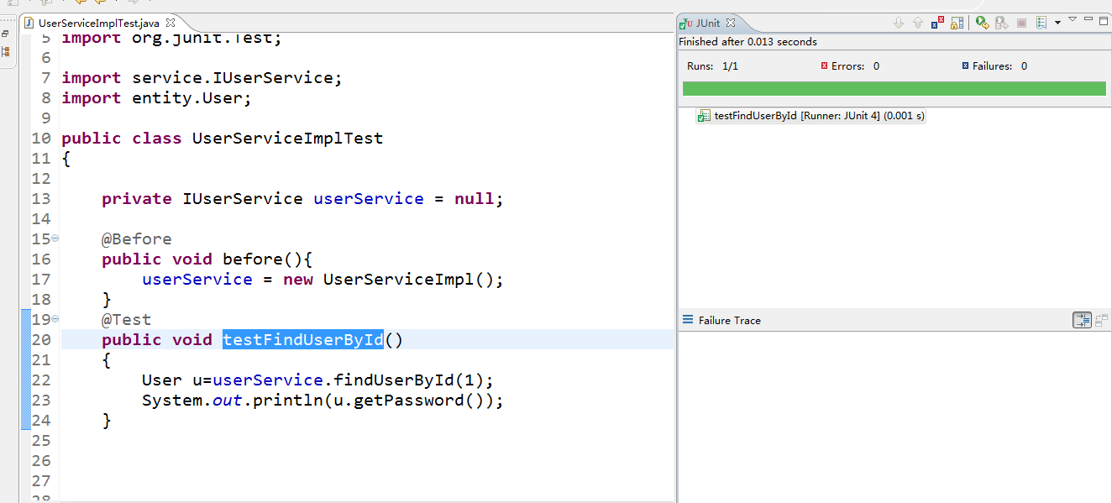Click the @Before annotation
The image size is (1112, 503).
(x=136, y=238)
